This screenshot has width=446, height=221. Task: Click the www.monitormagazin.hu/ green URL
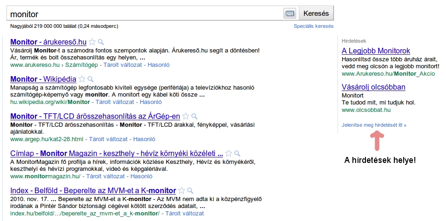pos(46,176)
